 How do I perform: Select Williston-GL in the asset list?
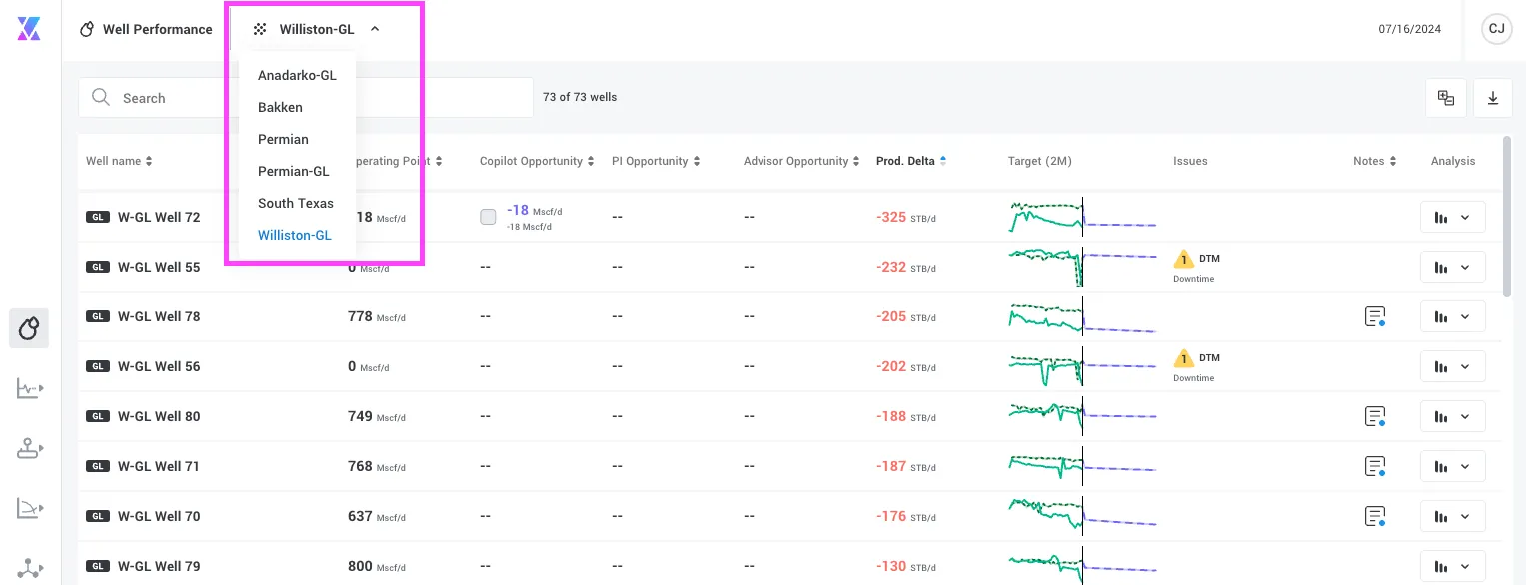coord(297,235)
